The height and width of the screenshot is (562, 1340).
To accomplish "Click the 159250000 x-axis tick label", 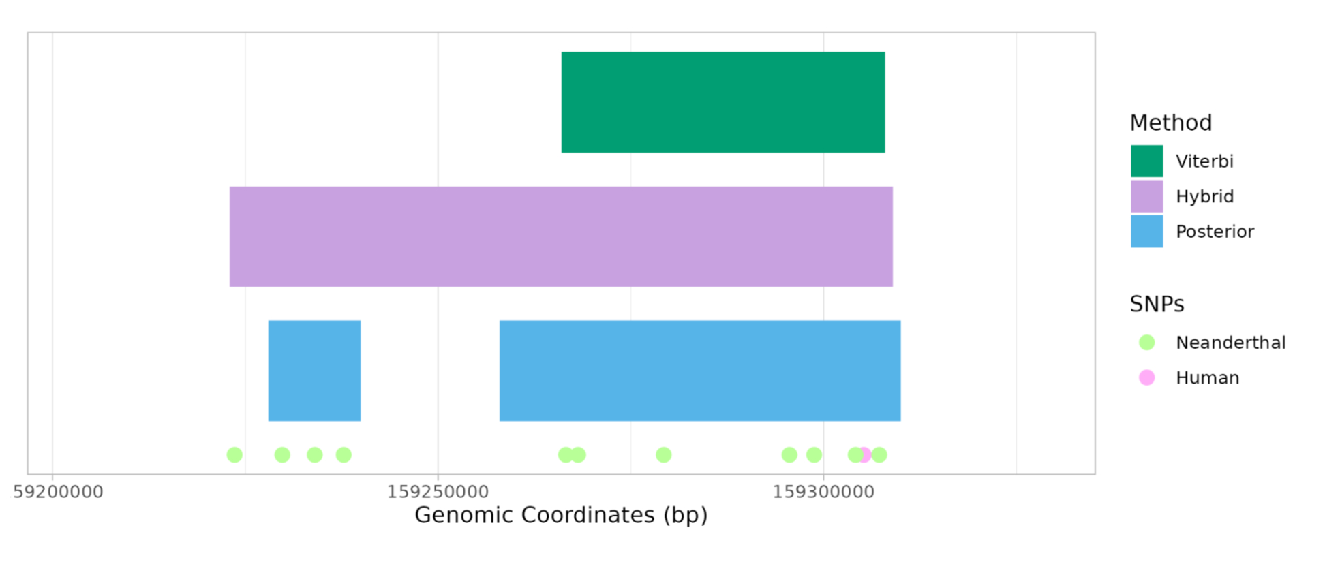I will 438,492.
